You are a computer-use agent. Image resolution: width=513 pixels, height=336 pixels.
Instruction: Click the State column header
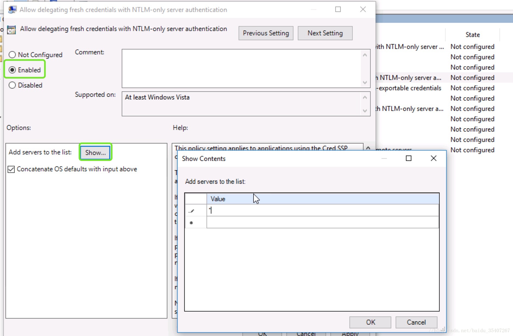(x=473, y=35)
